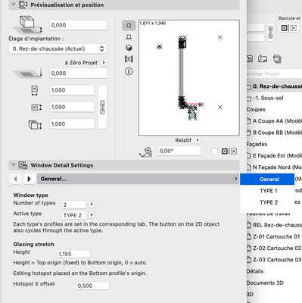Toggle the checkbox next to rotation angle
This screenshot has height=303, width=302.
(x=214, y=151)
